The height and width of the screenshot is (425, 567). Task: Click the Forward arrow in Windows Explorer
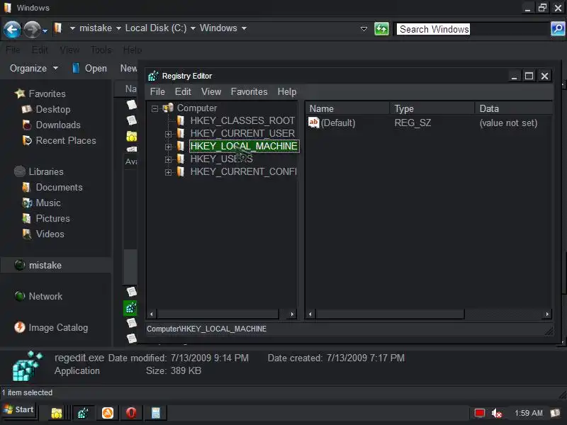tap(32, 29)
